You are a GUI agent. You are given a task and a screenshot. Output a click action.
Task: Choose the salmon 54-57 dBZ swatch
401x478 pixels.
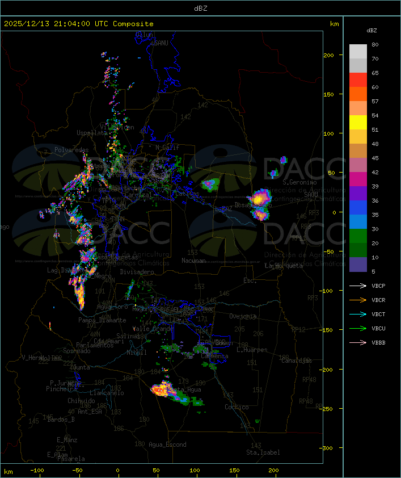point(358,108)
